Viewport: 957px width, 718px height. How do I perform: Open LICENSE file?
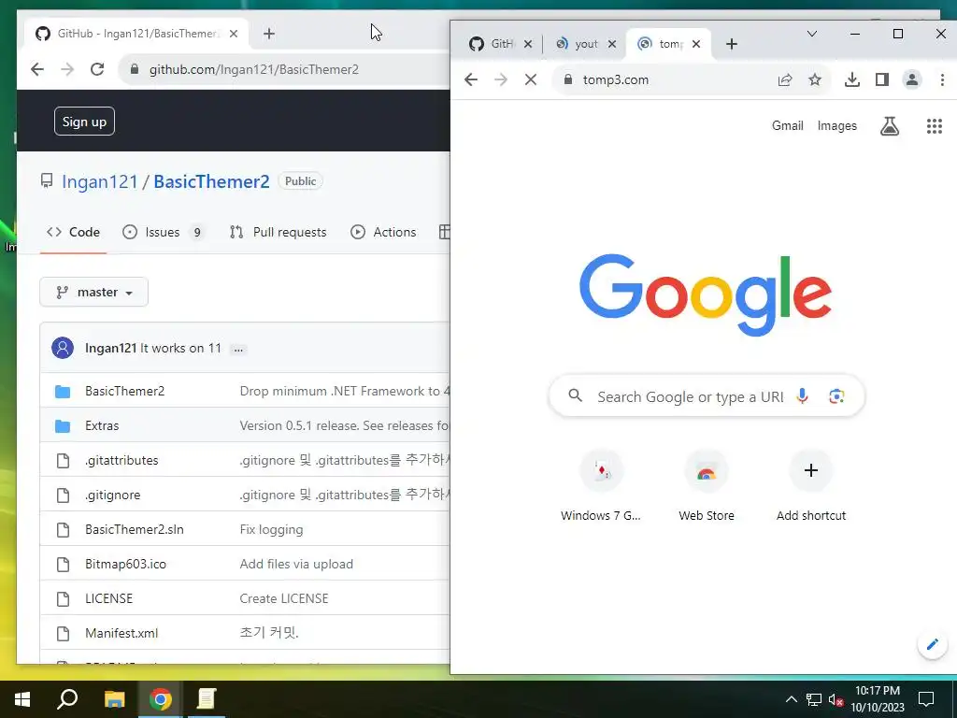click(108, 598)
